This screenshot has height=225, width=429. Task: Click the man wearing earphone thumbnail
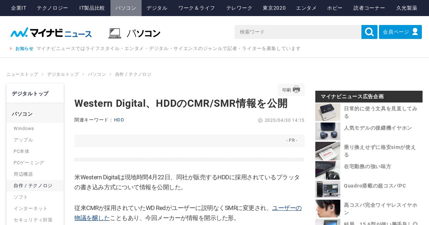tap(328, 209)
